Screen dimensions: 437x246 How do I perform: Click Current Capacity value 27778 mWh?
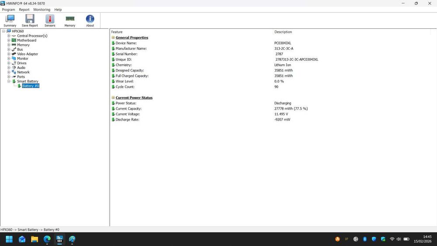coord(291,109)
